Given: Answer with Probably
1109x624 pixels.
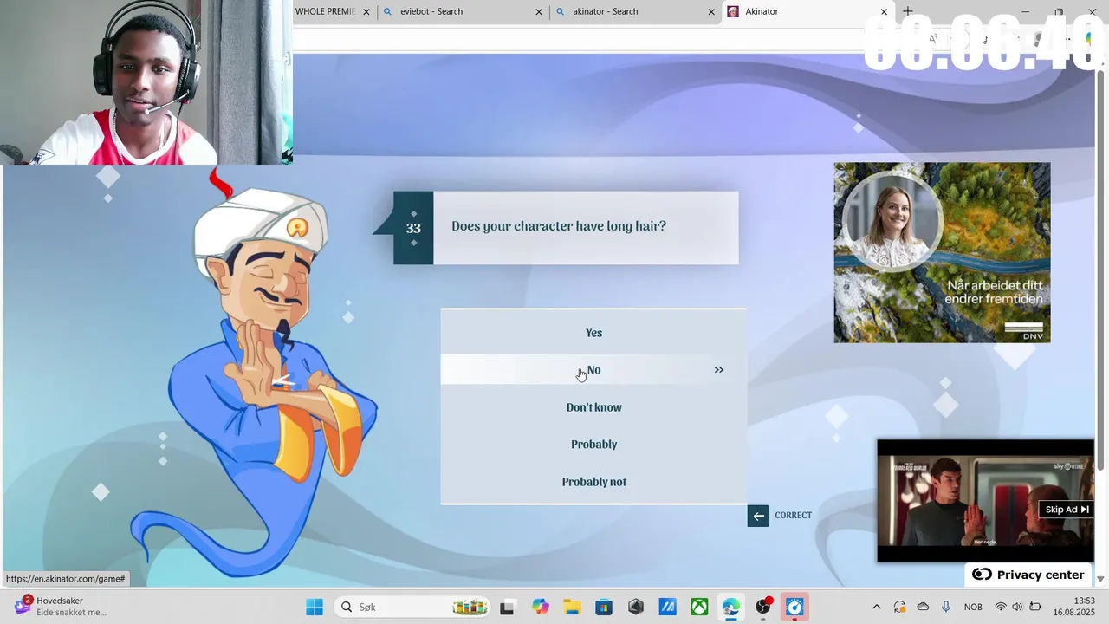Looking at the screenshot, I should 593,445.
